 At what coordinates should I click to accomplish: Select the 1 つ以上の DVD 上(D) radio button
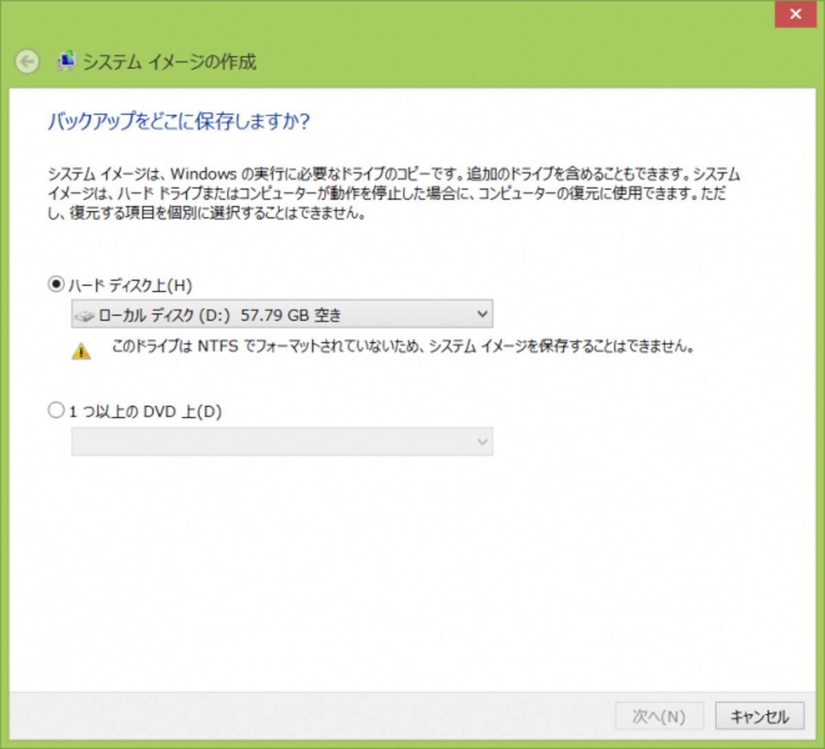pos(56,411)
